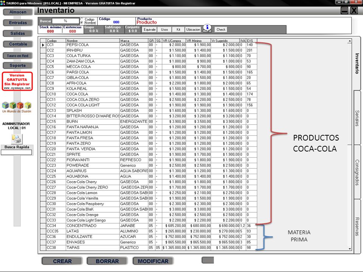Click the Version GRATUITA Sin Registrar banner
This screenshot has height=272, width=363.
(17, 81)
